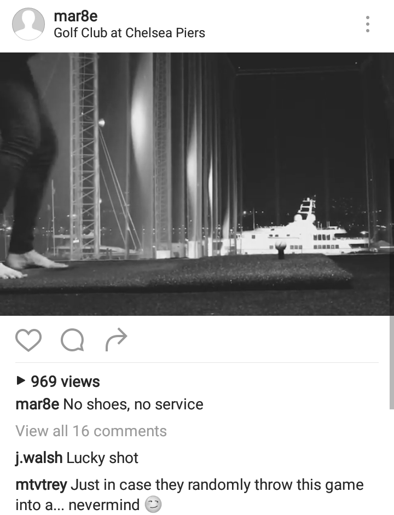Show the 969 views count details
This screenshot has height=515, width=394.
65,381
